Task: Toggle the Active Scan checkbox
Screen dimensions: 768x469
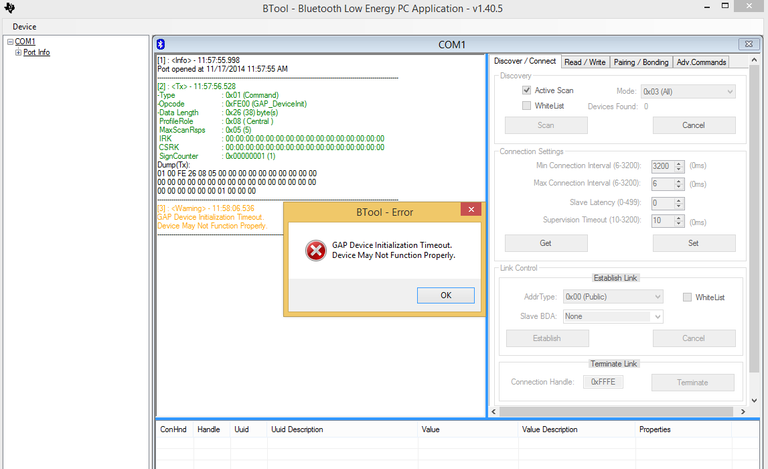Action: [x=526, y=90]
